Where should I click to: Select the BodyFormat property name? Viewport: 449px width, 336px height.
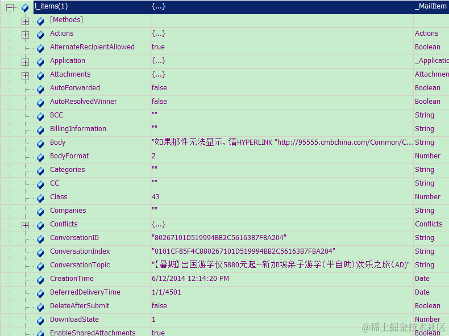pos(69,156)
